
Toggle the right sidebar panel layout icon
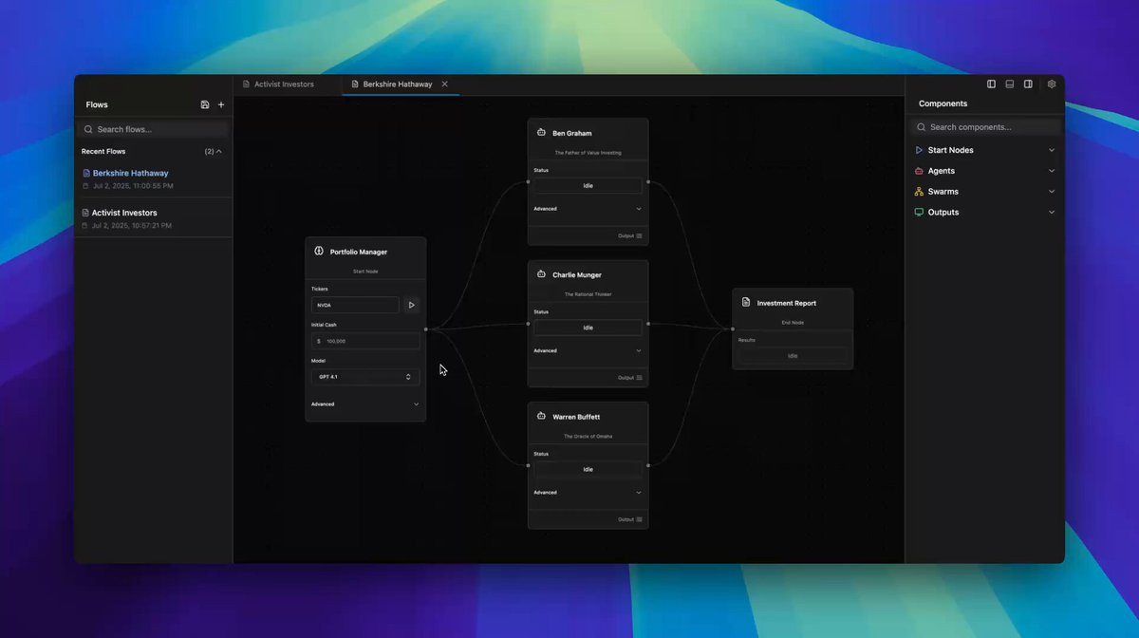1028,84
